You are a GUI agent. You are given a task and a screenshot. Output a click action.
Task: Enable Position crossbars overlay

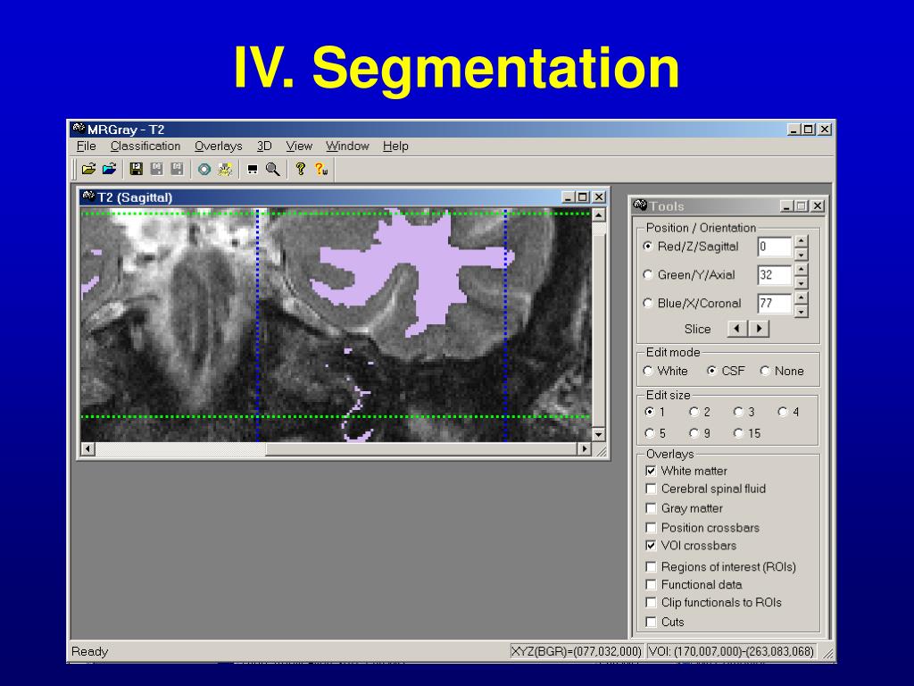(x=651, y=527)
